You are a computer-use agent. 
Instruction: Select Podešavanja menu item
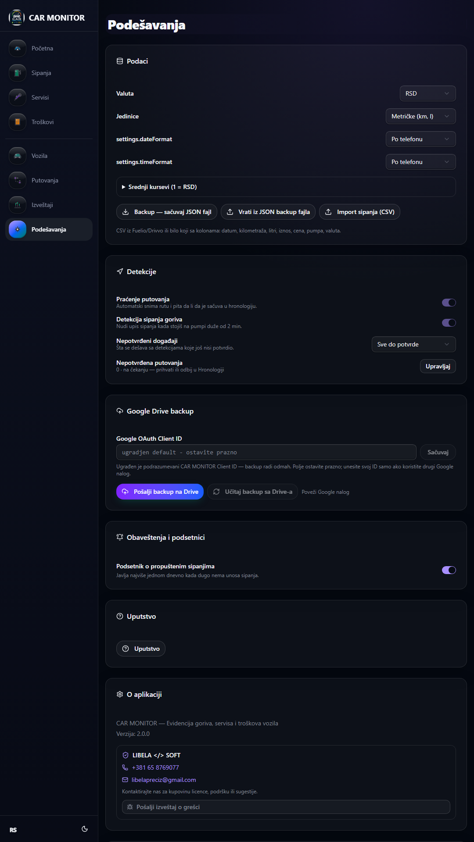click(49, 229)
